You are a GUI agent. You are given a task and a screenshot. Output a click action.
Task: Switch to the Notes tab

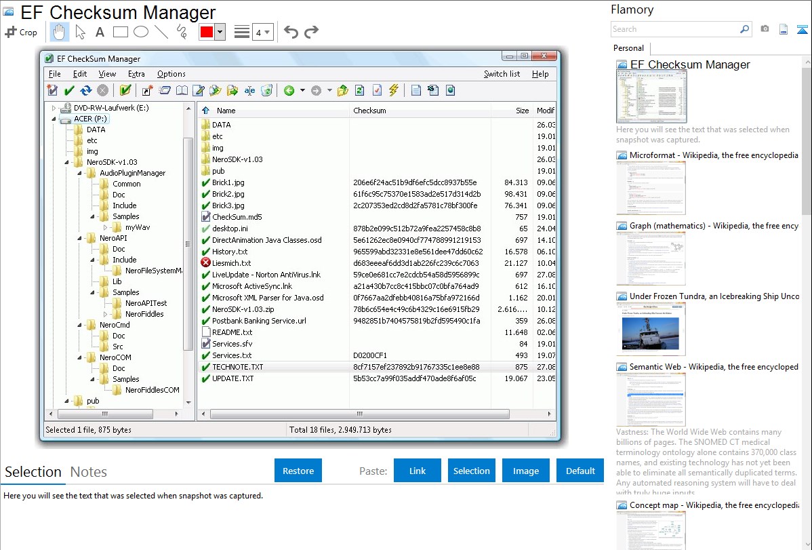coord(89,472)
